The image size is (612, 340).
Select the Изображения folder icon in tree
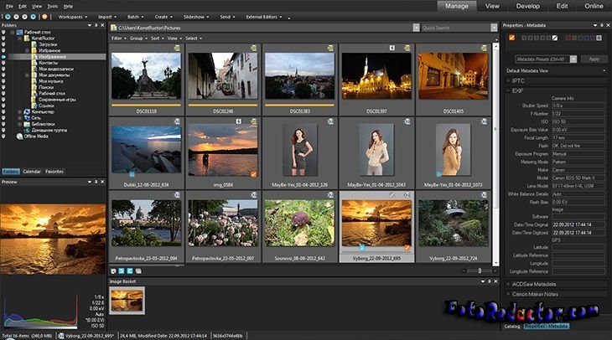[x=34, y=56]
